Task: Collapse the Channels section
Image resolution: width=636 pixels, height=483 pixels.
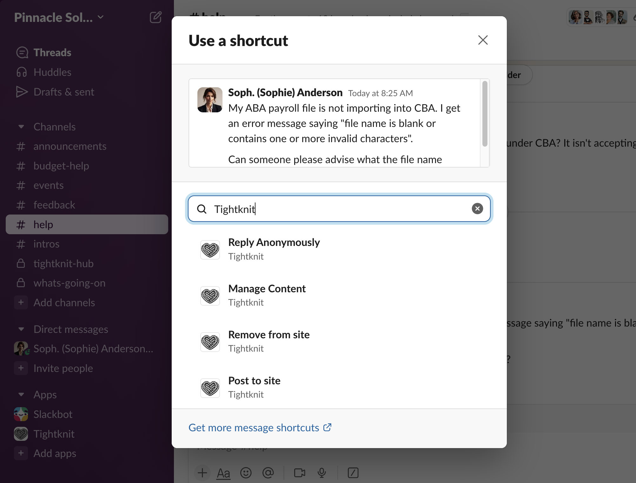Action: (x=21, y=127)
